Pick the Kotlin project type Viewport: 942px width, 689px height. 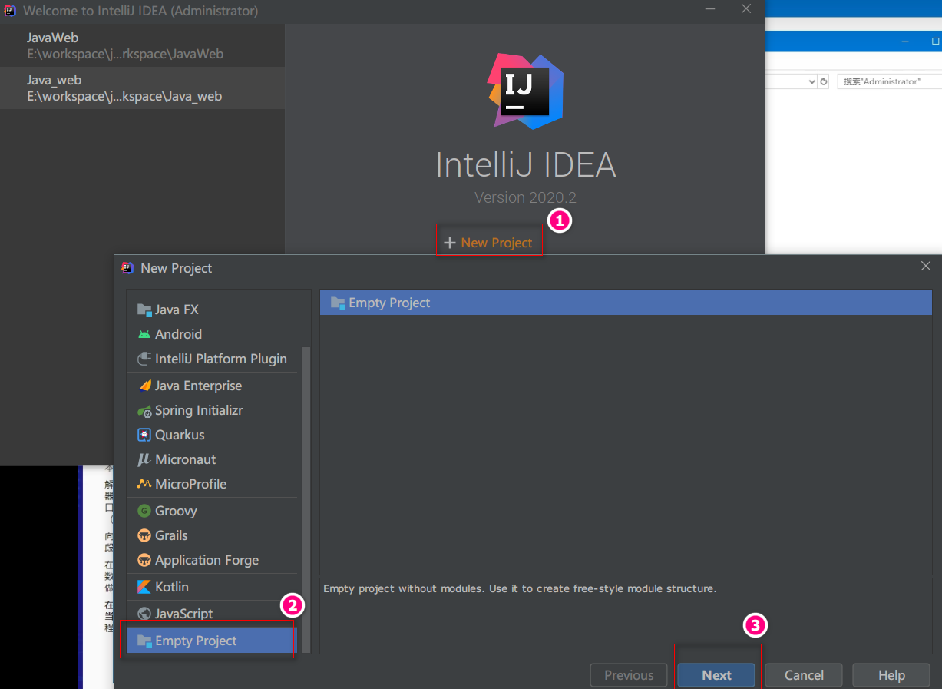coord(211,587)
